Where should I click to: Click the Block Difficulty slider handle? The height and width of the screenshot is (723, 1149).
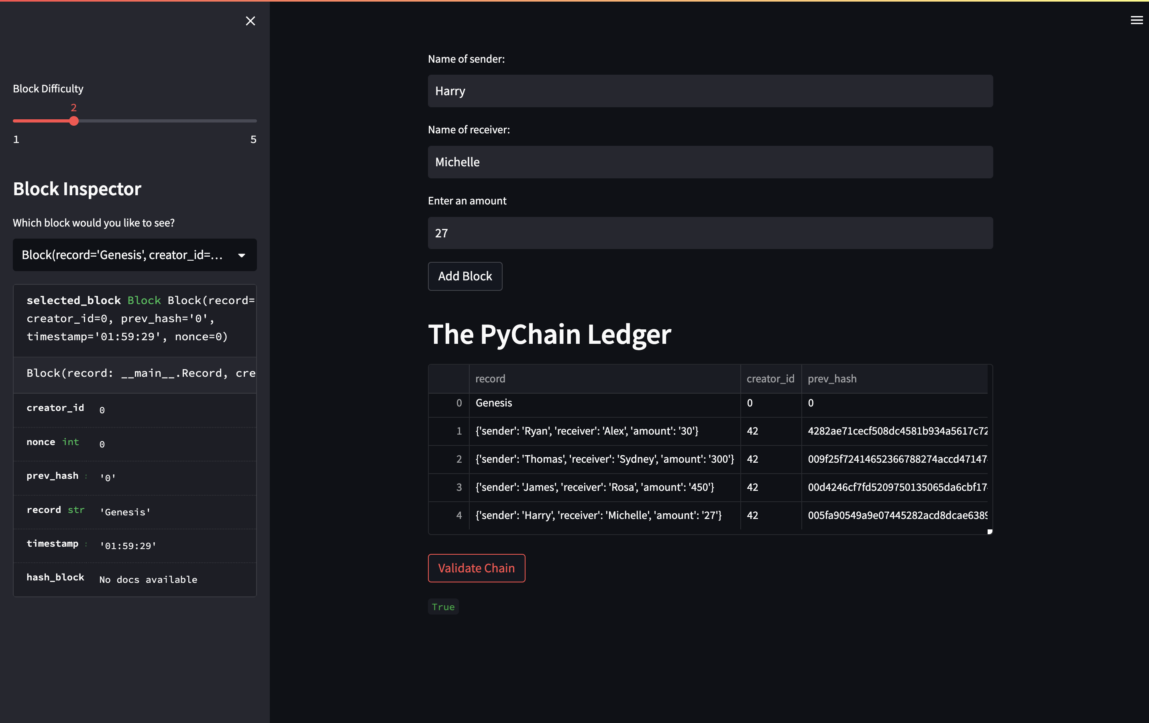tap(73, 121)
